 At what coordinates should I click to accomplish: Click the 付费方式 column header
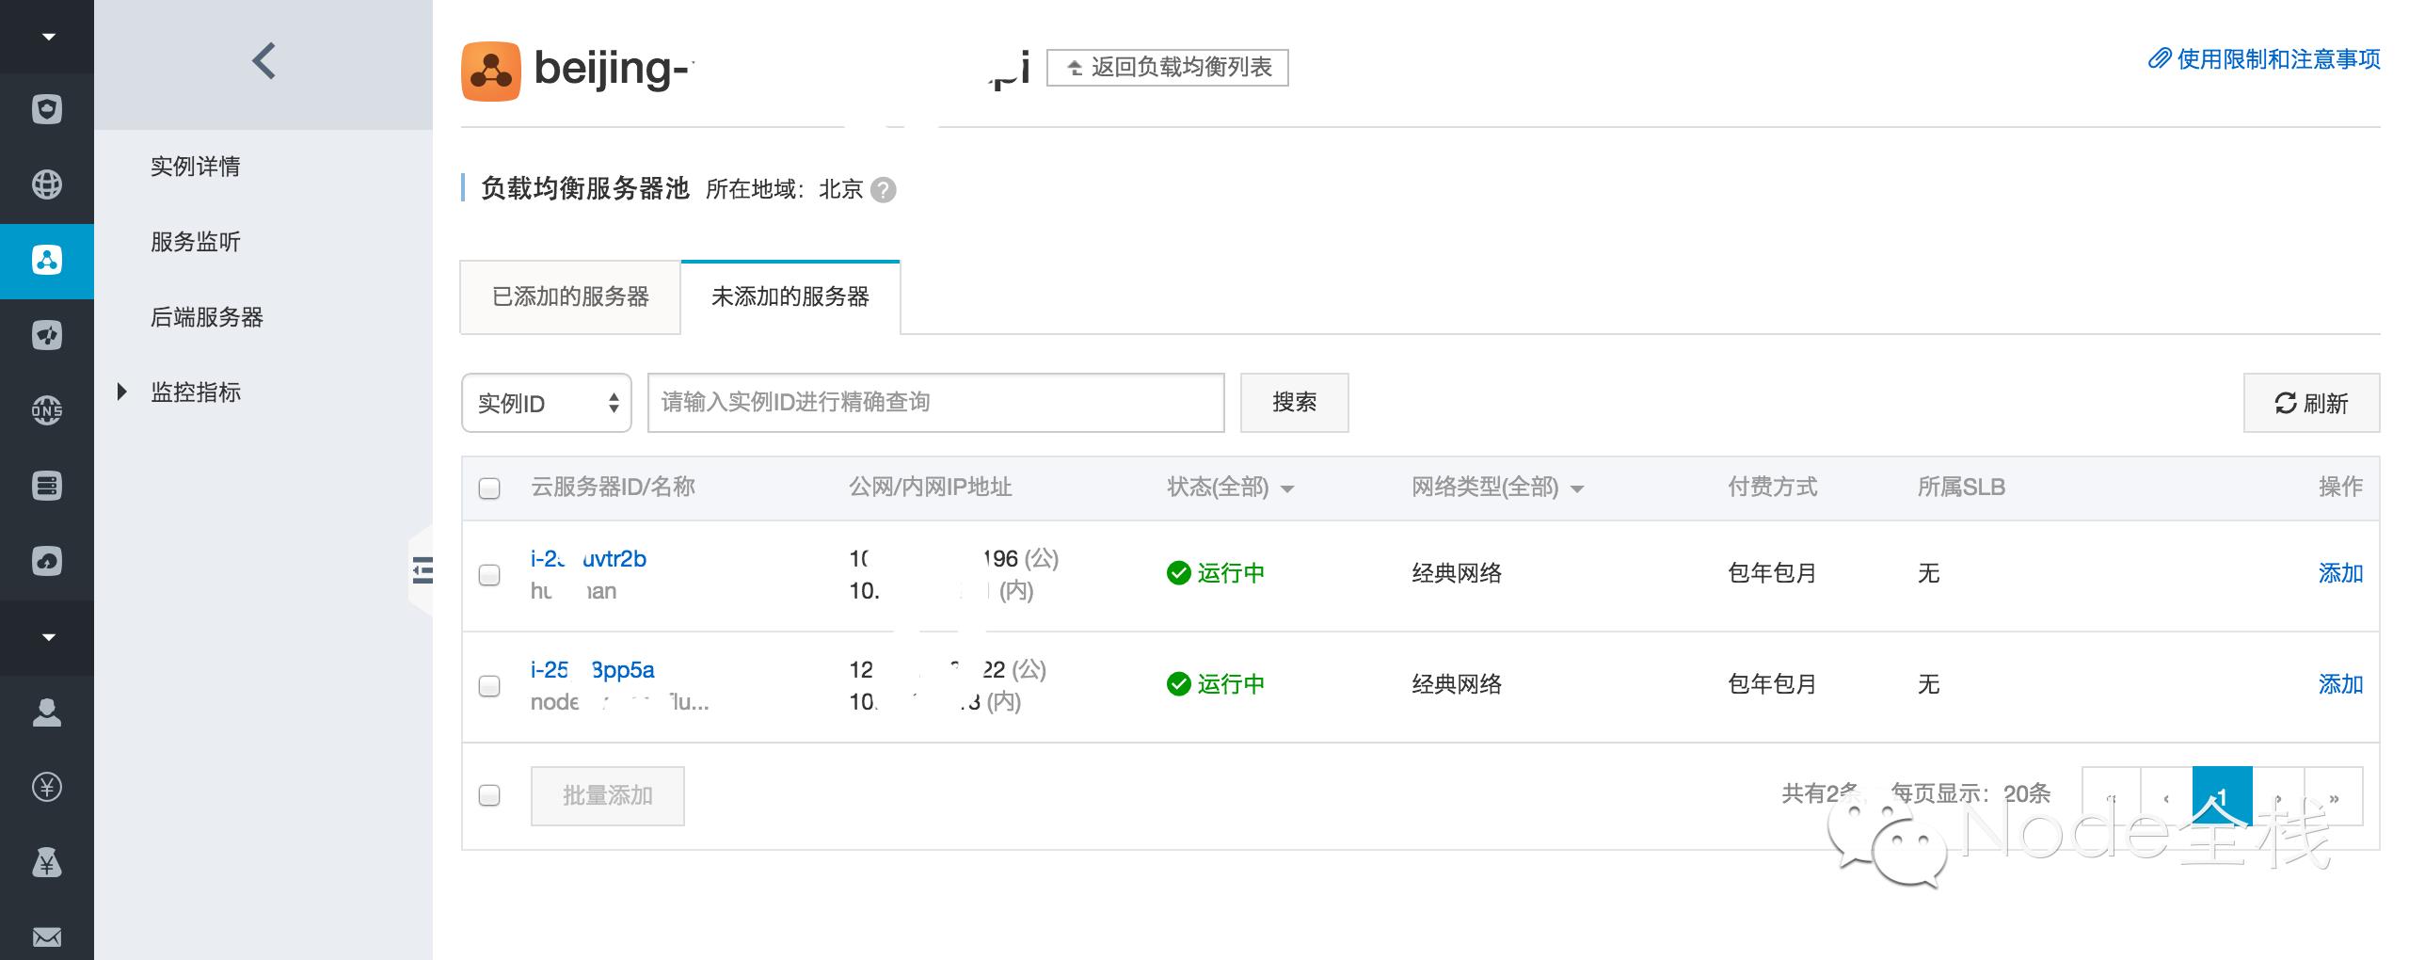[x=1773, y=488]
